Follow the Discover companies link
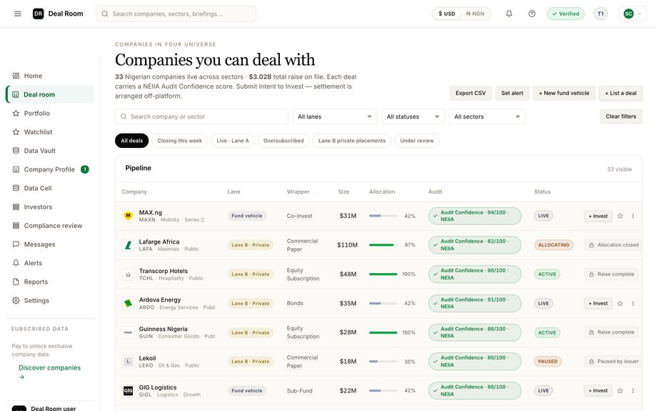 49,372
